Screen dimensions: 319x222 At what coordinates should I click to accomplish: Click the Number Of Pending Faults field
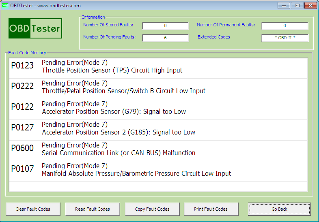pos(165,38)
